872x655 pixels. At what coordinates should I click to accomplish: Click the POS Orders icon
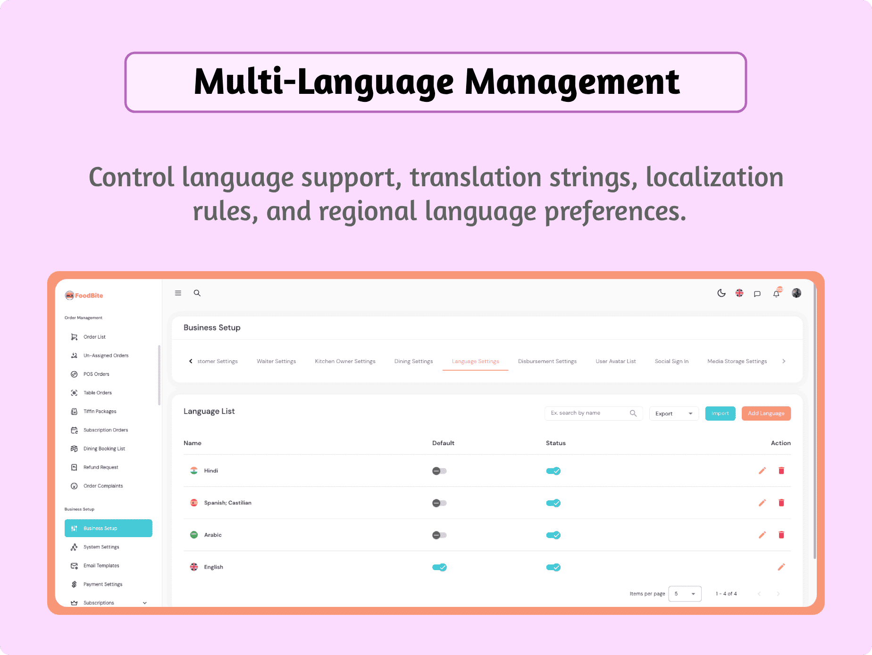click(x=74, y=374)
